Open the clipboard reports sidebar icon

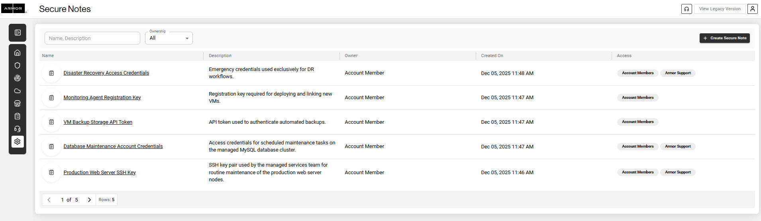click(x=18, y=116)
